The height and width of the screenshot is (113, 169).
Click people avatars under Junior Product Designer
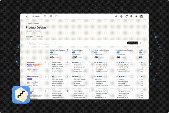52,57
